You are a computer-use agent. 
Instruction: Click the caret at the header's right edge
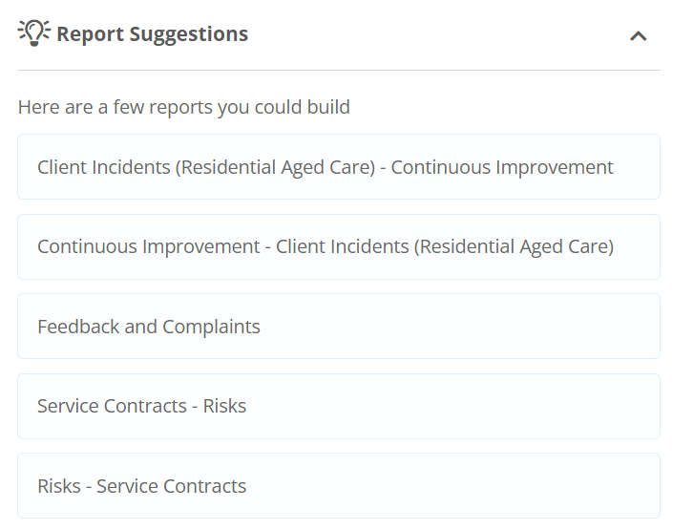pyautogui.click(x=638, y=35)
